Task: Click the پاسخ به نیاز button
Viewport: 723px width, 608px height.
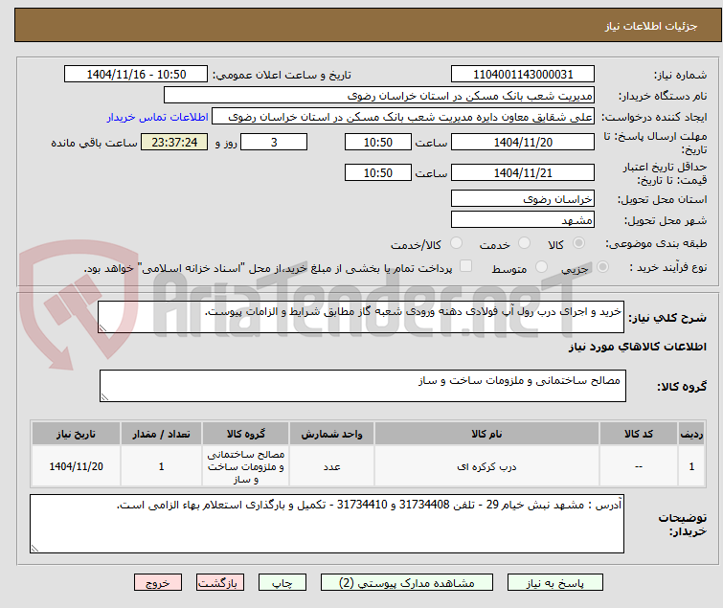Action: [554, 583]
